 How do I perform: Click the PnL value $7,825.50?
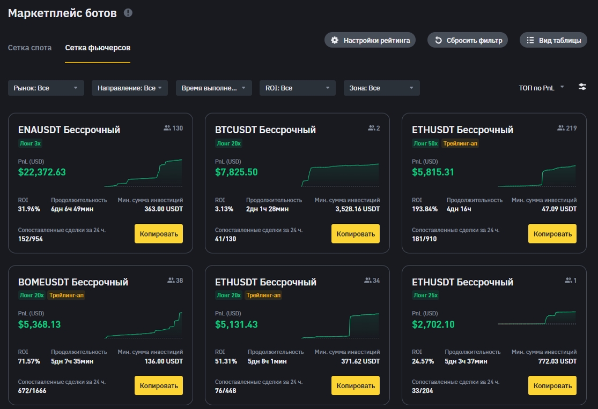click(237, 172)
